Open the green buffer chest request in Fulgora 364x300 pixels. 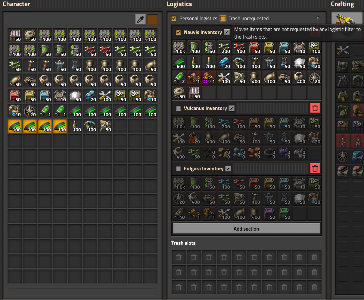click(x=285, y=214)
